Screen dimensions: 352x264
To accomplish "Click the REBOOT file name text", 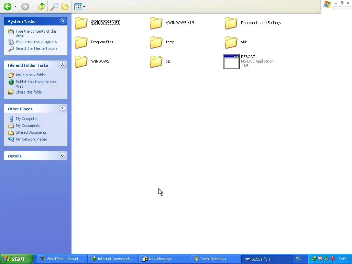I will click(x=248, y=57).
